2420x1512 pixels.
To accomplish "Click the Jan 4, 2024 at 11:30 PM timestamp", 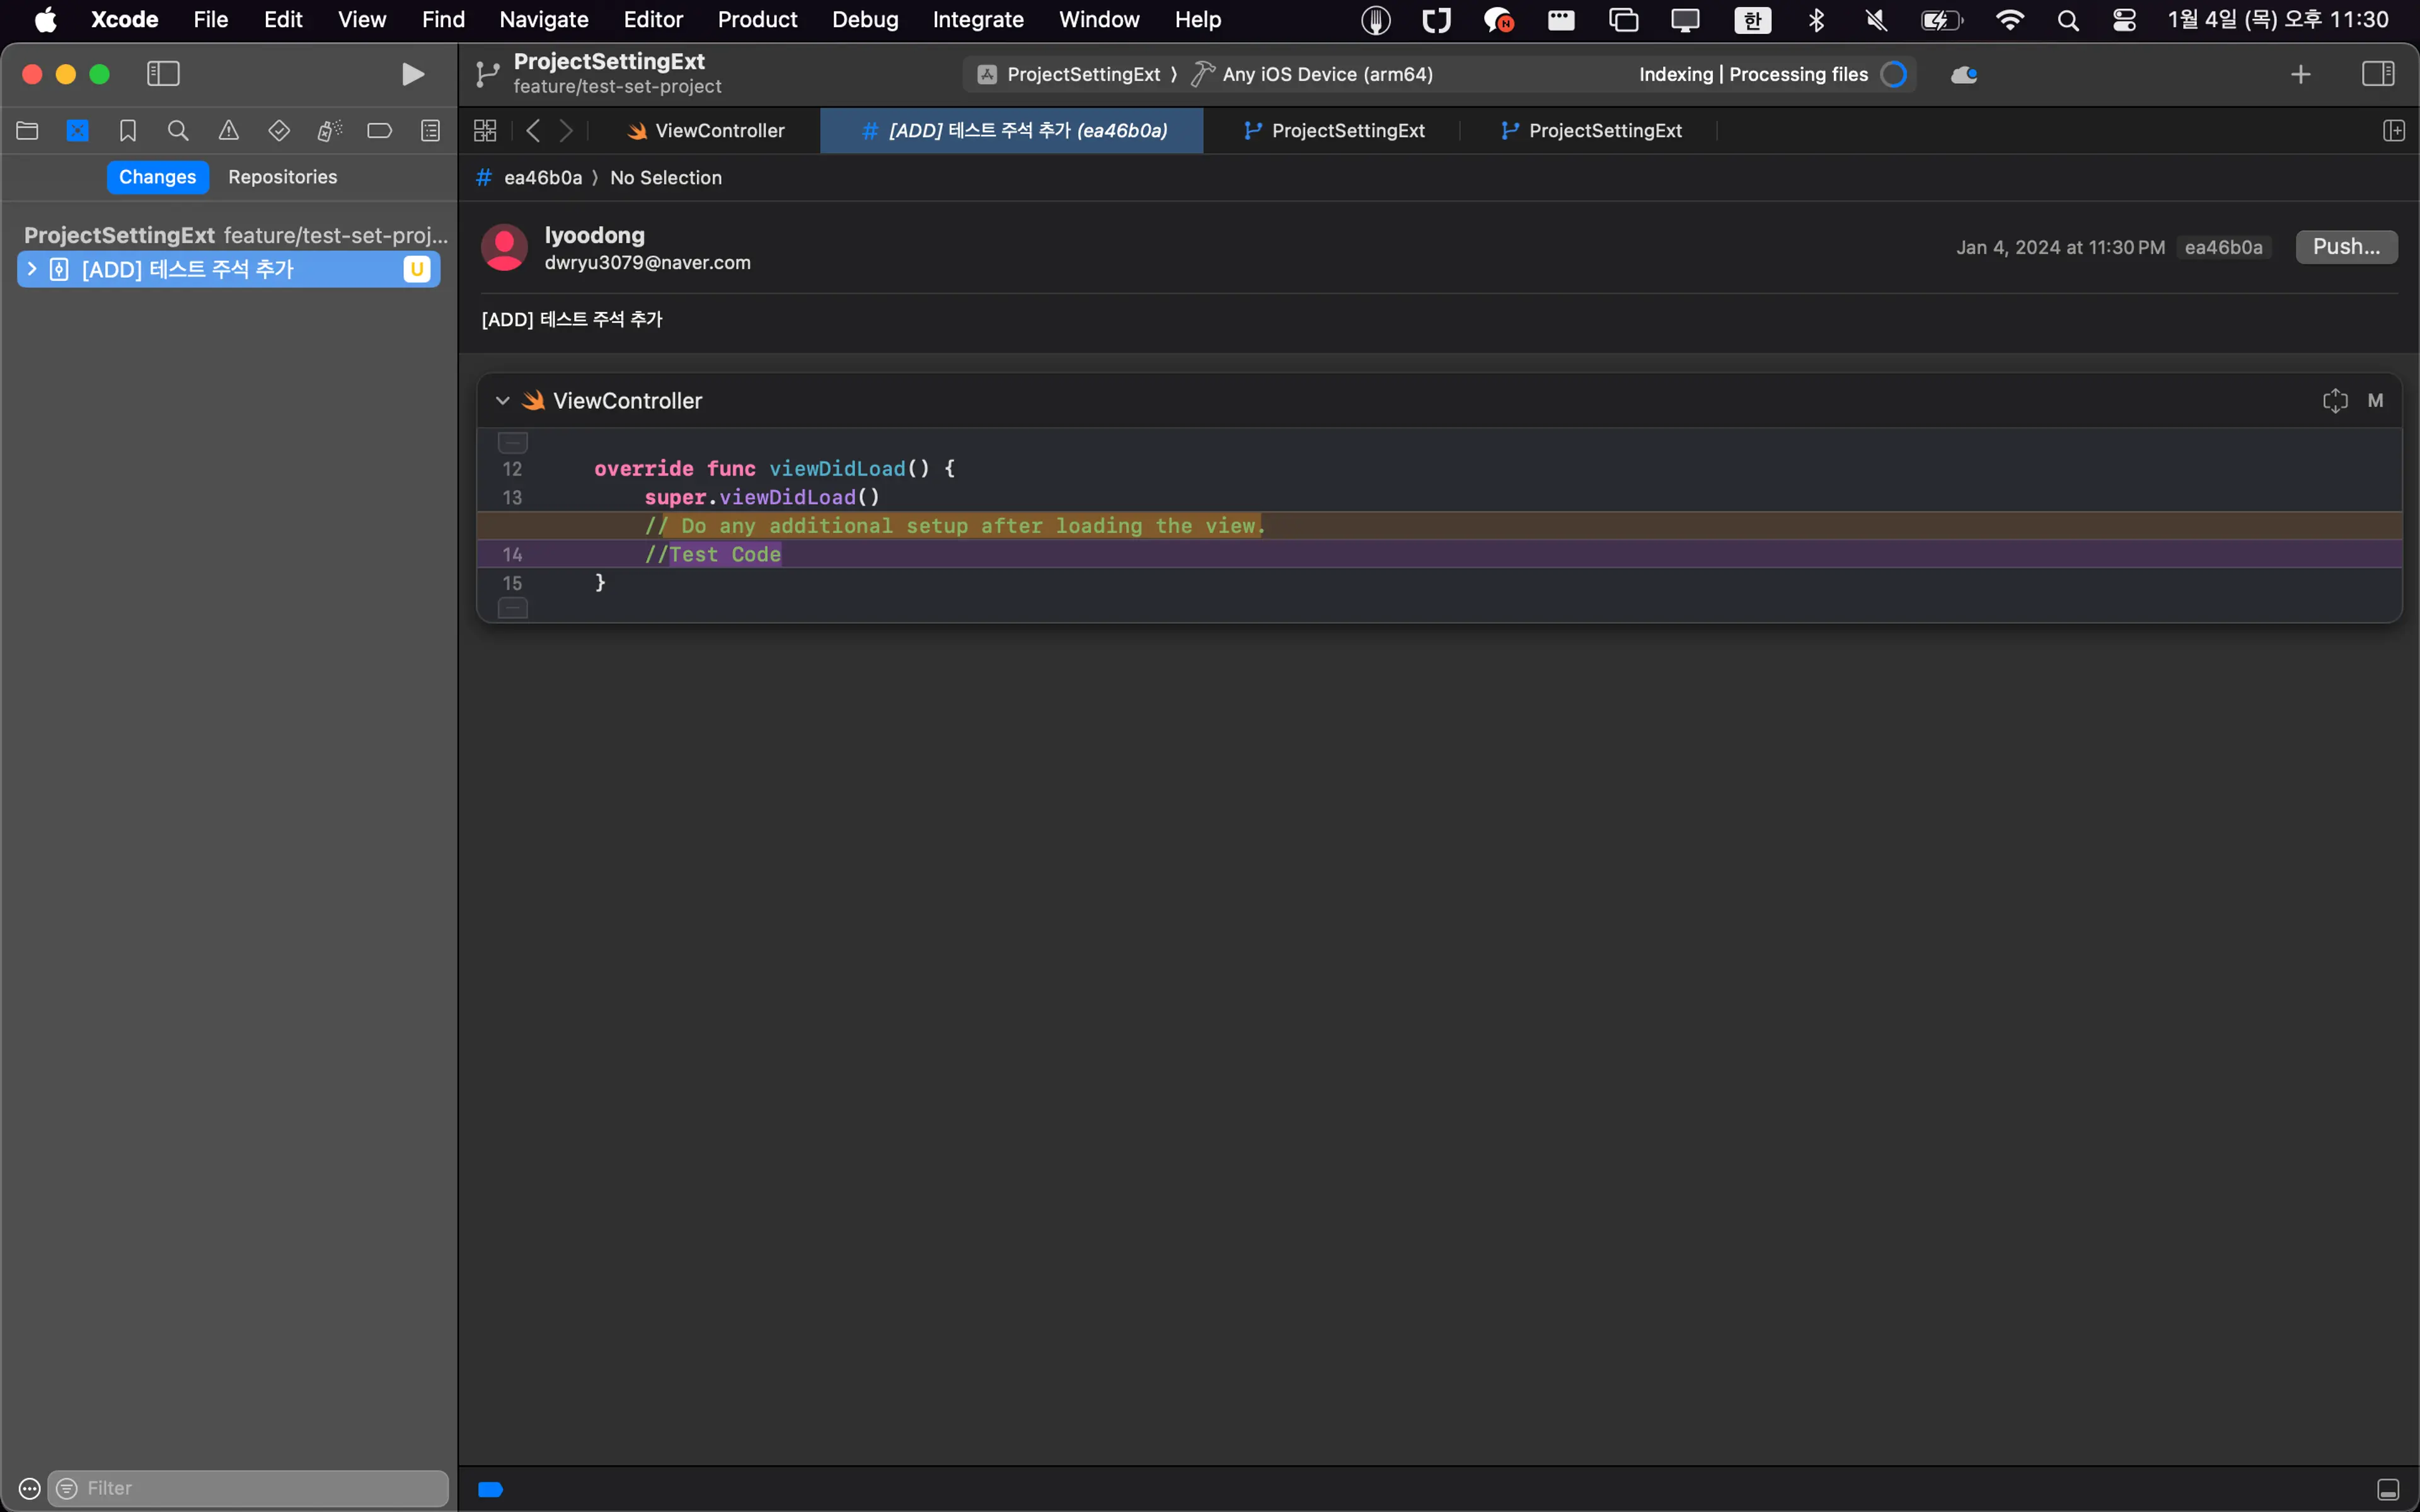I will coord(2060,248).
